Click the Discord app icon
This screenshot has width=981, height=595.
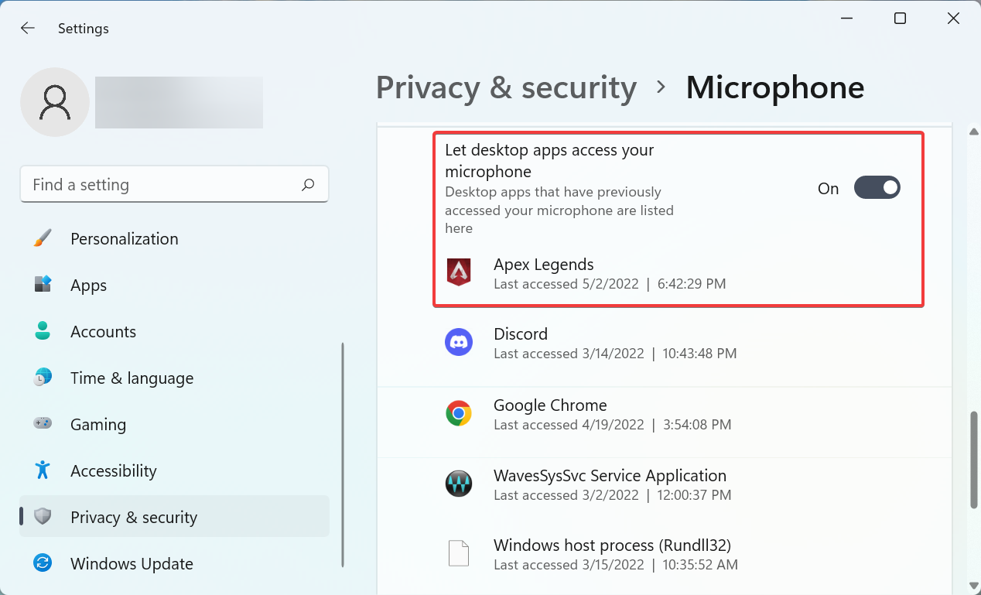(x=459, y=343)
